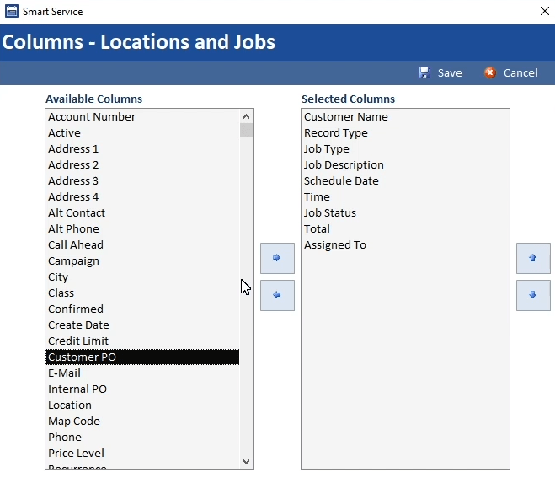
Task: Click the Smart Service app icon in title bar
Action: point(11,11)
